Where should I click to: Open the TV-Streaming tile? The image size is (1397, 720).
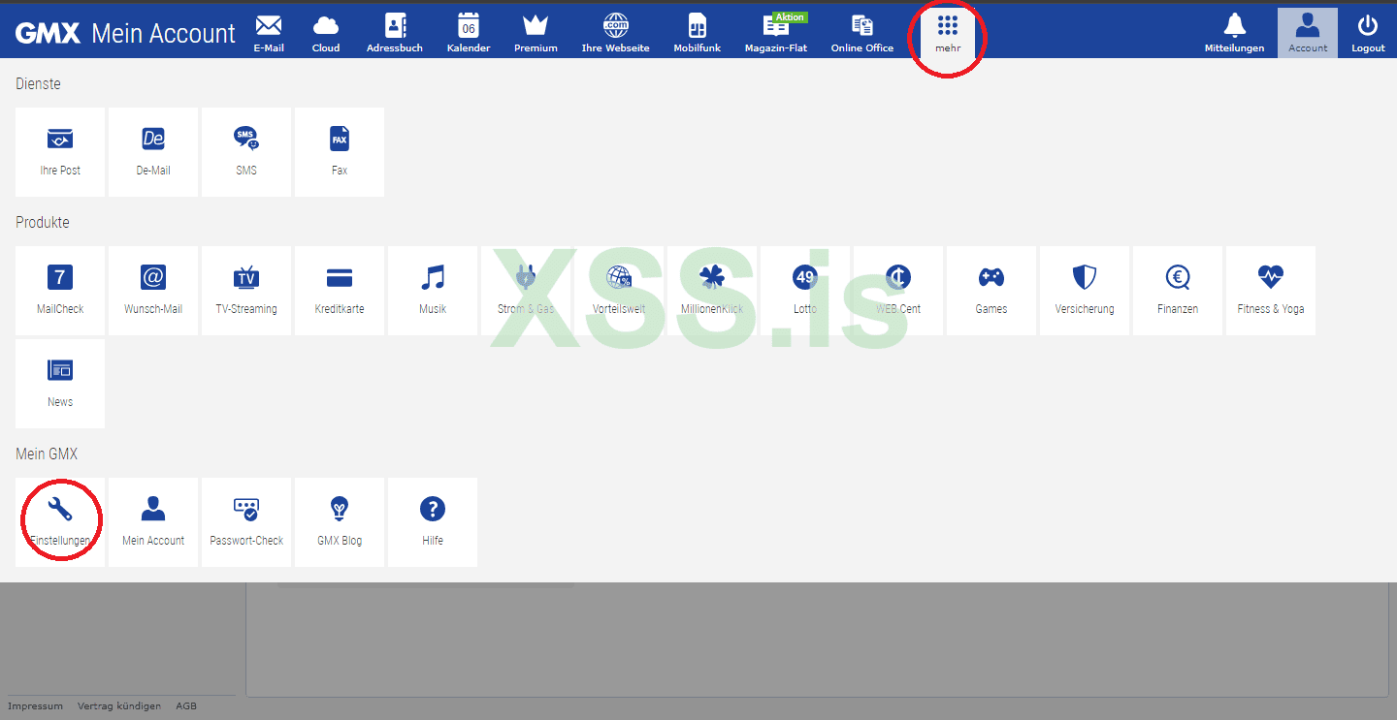246,291
